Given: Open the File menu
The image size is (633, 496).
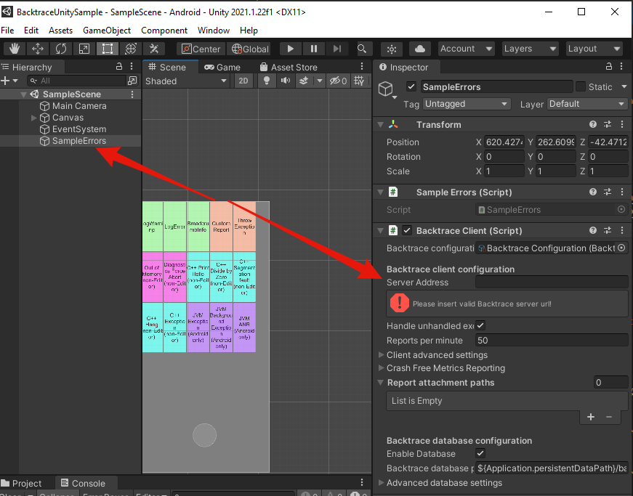Looking at the screenshot, I should coord(7,31).
